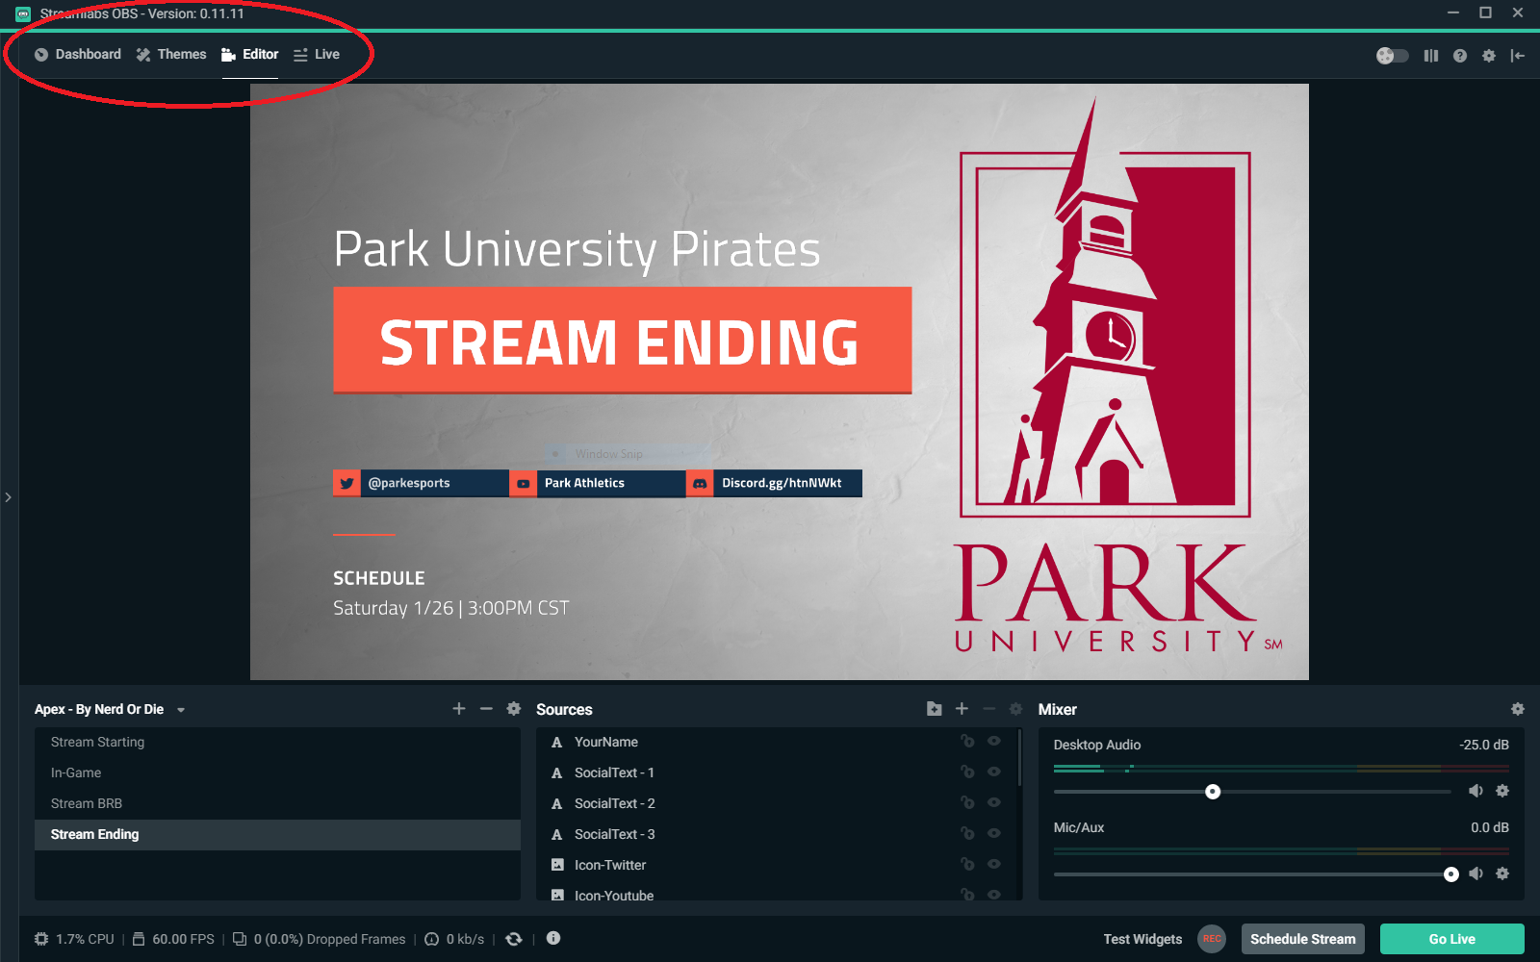Select the Editor tab
The height and width of the screenshot is (962, 1540).
click(x=250, y=55)
